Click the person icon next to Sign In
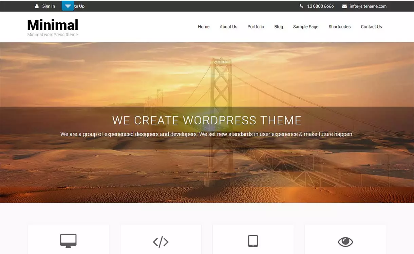The image size is (414, 254). [x=36, y=6]
